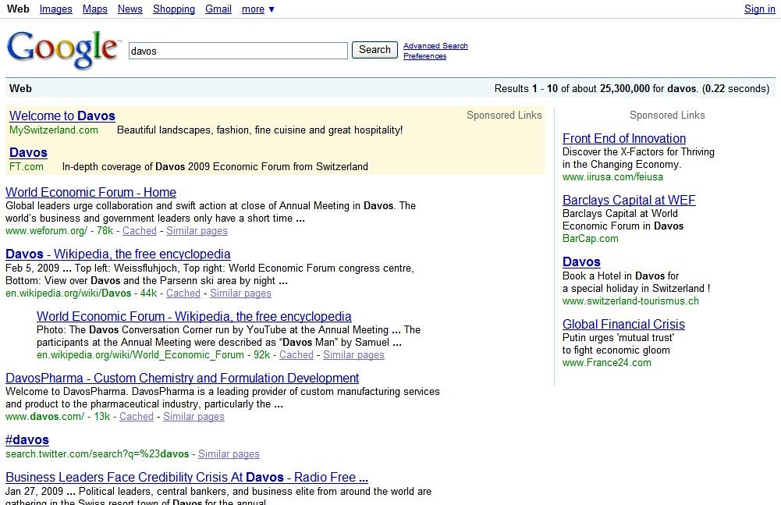
Task: Go to News results
Action: coord(130,9)
